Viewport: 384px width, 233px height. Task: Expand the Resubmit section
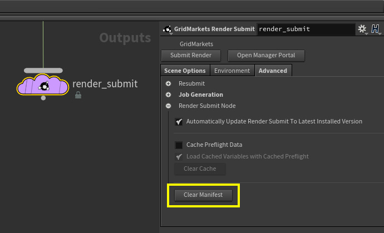pyautogui.click(x=168, y=84)
